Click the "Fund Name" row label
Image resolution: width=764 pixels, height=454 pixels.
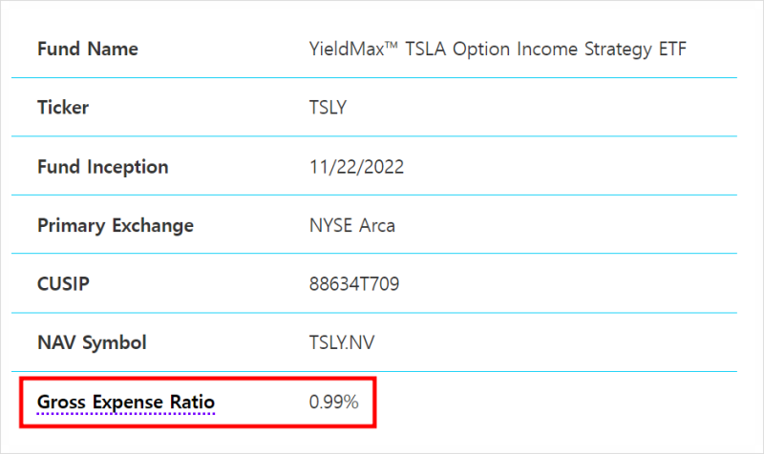(x=88, y=49)
